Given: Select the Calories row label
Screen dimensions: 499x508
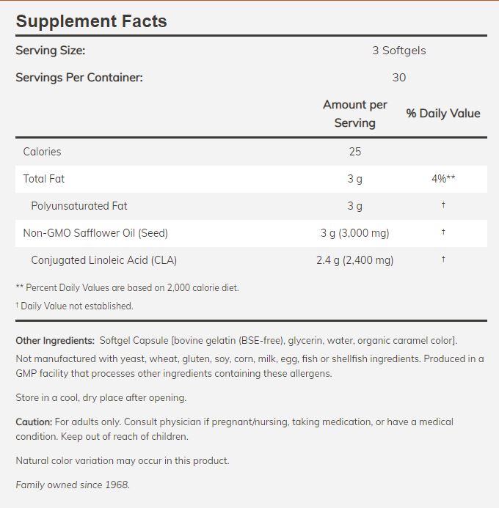Looking at the screenshot, I should 42,152.
